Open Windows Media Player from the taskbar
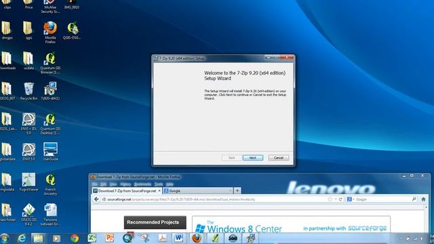The width and height of the screenshot is (434, 244). tap(56, 238)
